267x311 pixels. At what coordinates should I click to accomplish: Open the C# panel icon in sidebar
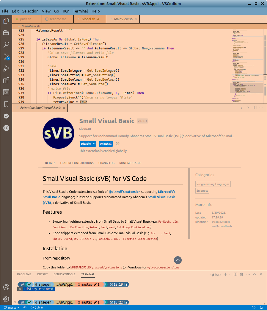(x=6, y=92)
